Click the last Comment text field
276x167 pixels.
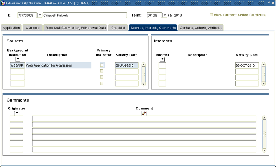tap(144, 149)
